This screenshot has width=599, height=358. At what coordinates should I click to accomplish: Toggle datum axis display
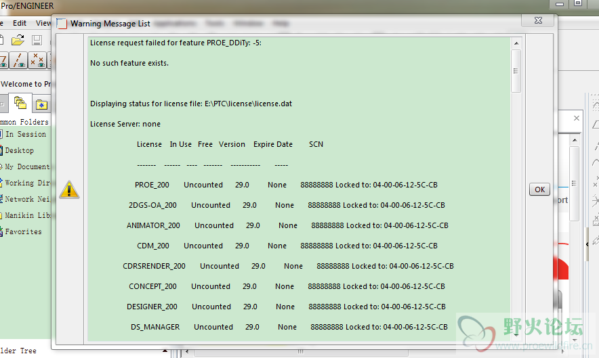[18, 60]
